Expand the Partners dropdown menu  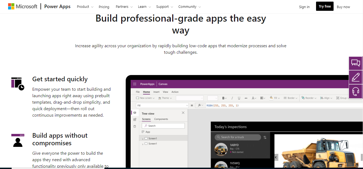(x=124, y=7)
